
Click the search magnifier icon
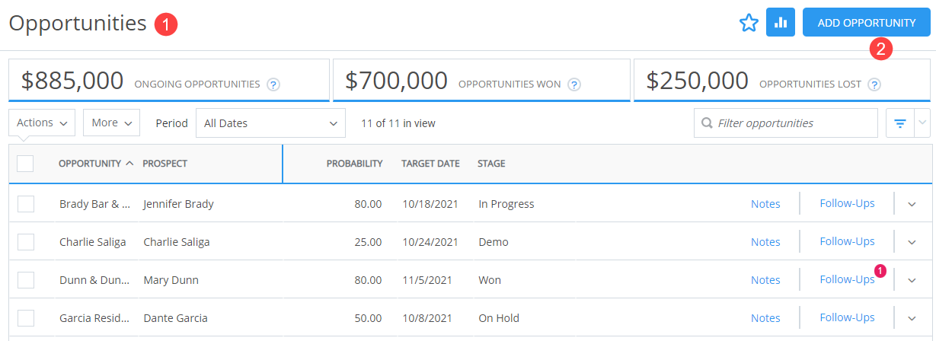click(707, 123)
